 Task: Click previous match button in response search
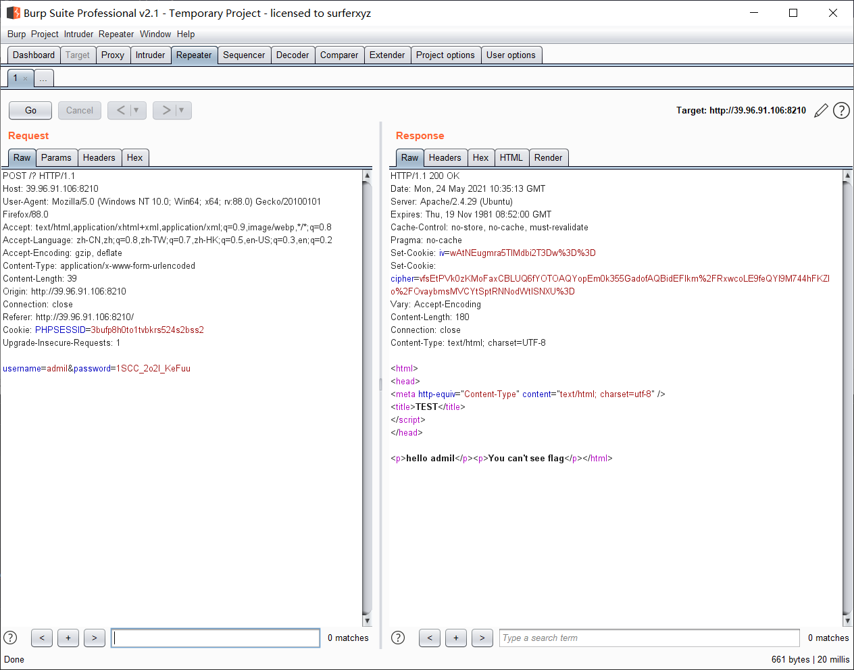pos(430,638)
